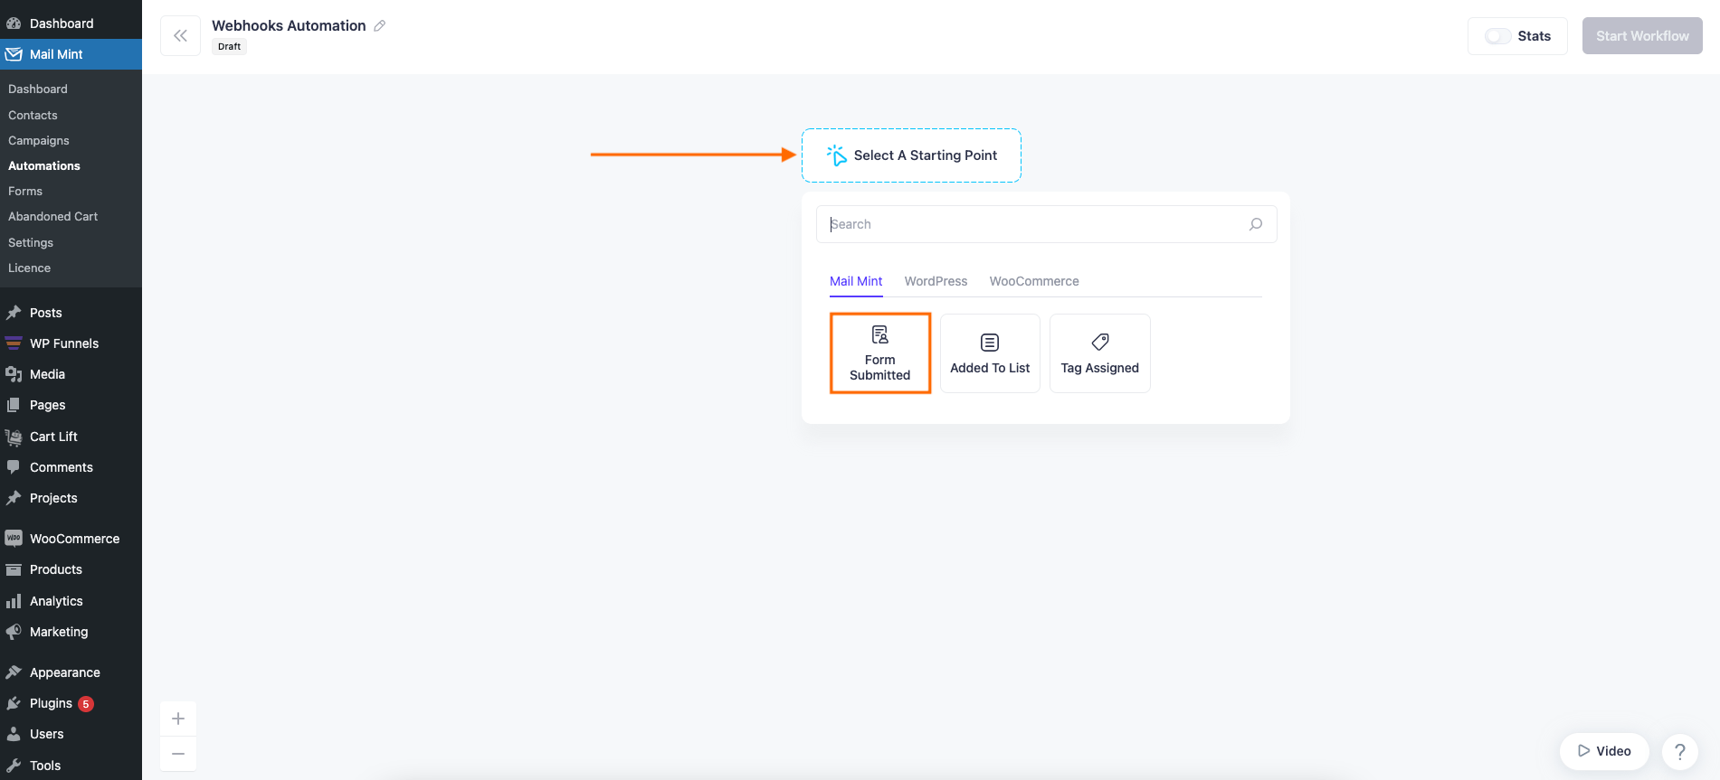
Task: Open Projects menu
Action: tap(71, 498)
